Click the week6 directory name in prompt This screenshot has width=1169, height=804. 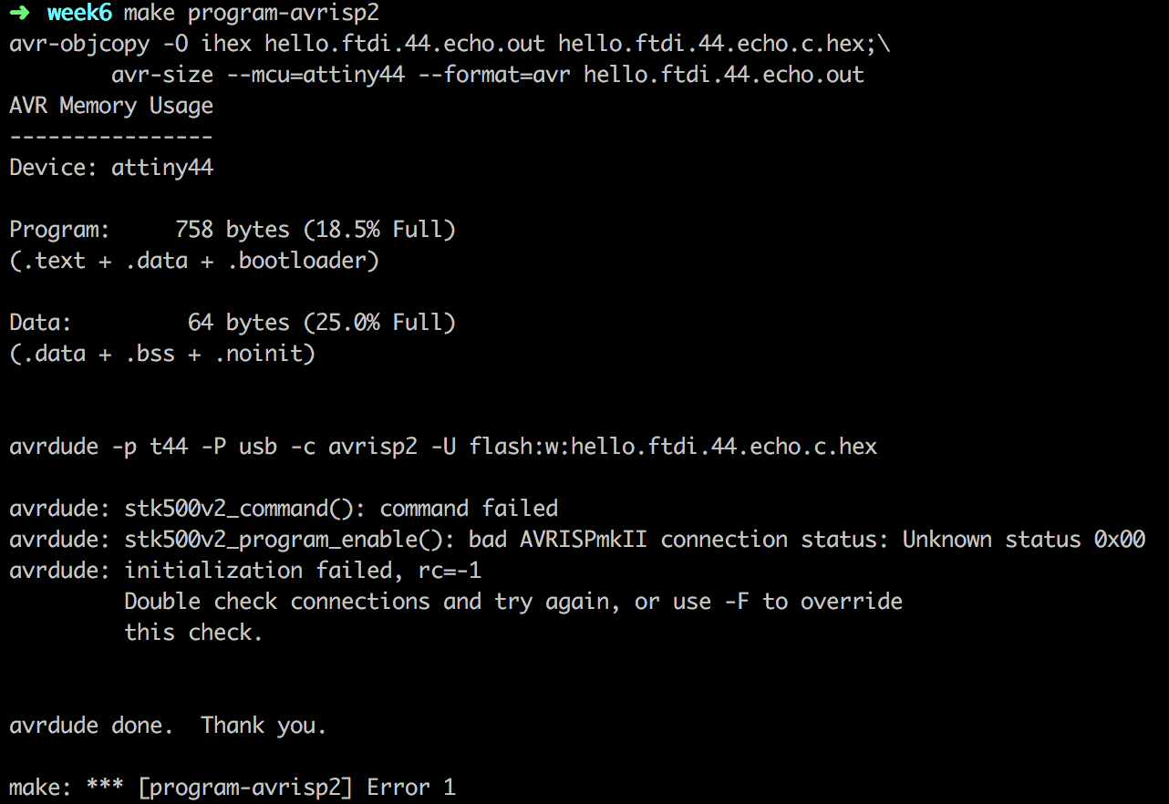click(x=79, y=14)
